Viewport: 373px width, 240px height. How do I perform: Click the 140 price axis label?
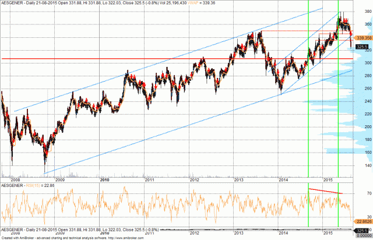coord(368,165)
